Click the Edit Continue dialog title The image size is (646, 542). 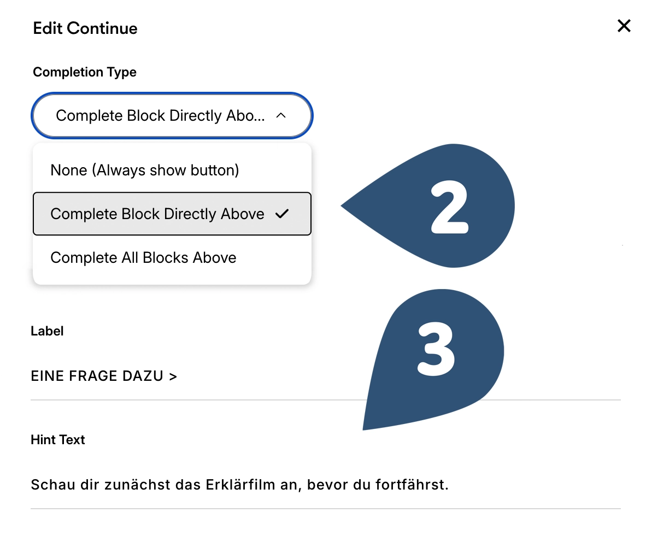85,28
